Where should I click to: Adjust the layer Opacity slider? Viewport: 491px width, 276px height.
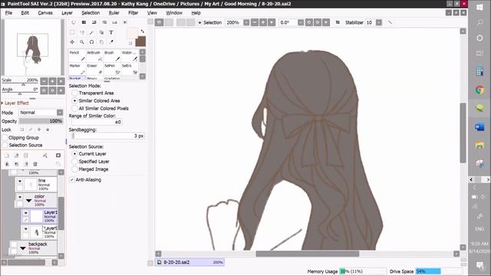(41, 121)
